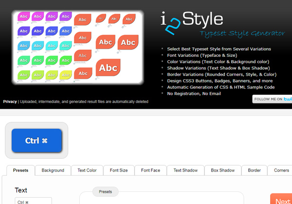Go to the Font Face tab
This screenshot has height=204, width=292.
pos(150,170)
